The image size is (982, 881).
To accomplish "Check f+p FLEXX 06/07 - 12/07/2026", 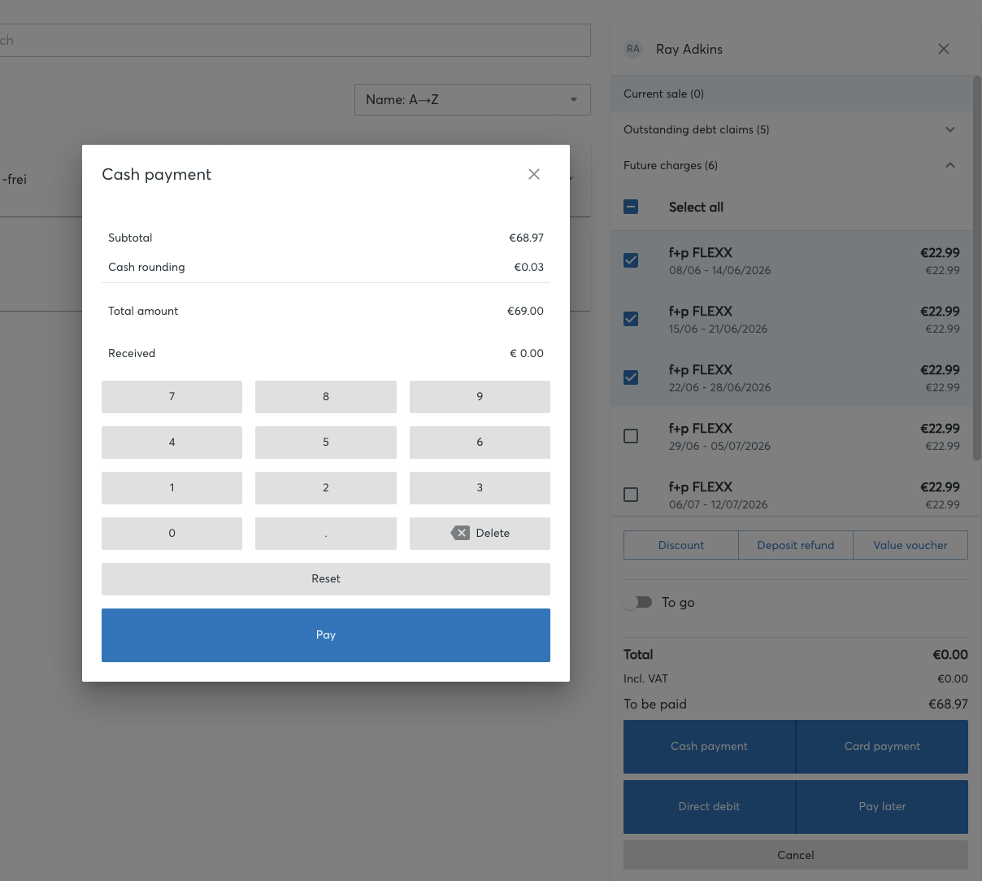I will pos(631,495).
